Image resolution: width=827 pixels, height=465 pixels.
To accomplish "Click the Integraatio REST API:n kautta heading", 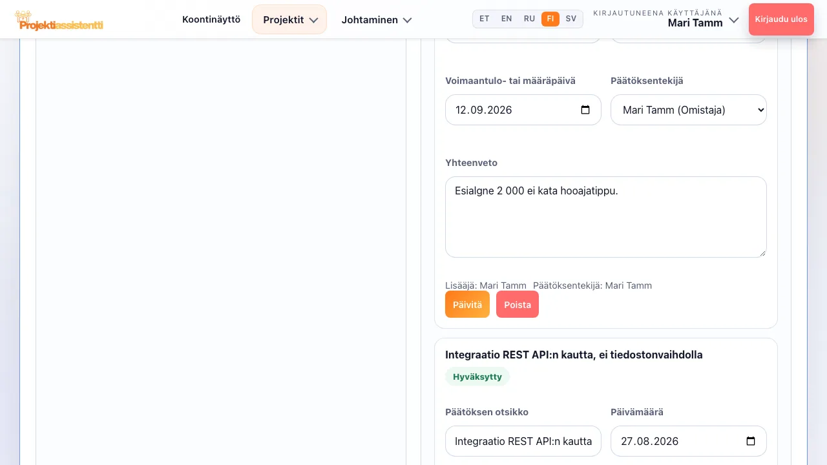I will 574,355.
